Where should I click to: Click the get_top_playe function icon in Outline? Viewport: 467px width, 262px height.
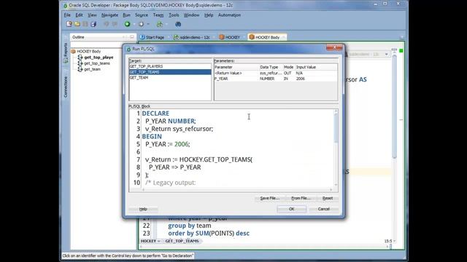(80, 57)
